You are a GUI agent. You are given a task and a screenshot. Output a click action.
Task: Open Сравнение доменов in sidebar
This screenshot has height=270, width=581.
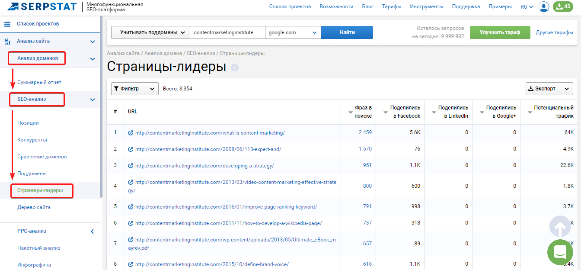tap(42, 157)
